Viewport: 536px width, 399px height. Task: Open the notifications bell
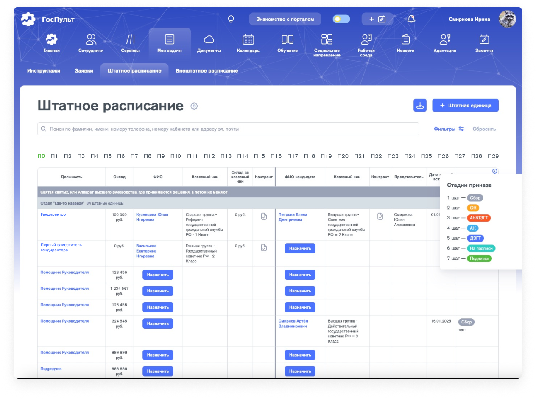[411, 19]
